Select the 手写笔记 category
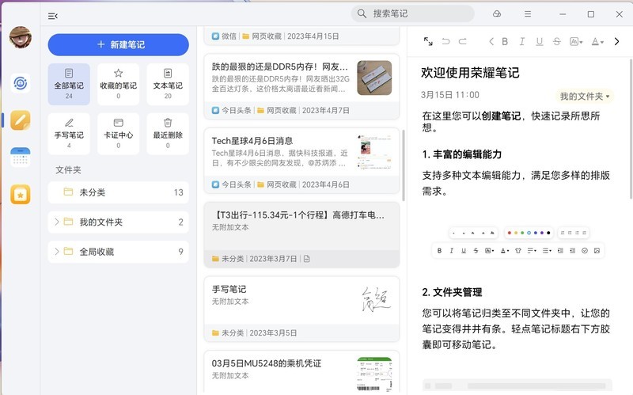633x395 pixels. pyautogui.click(x=69, y=134)
